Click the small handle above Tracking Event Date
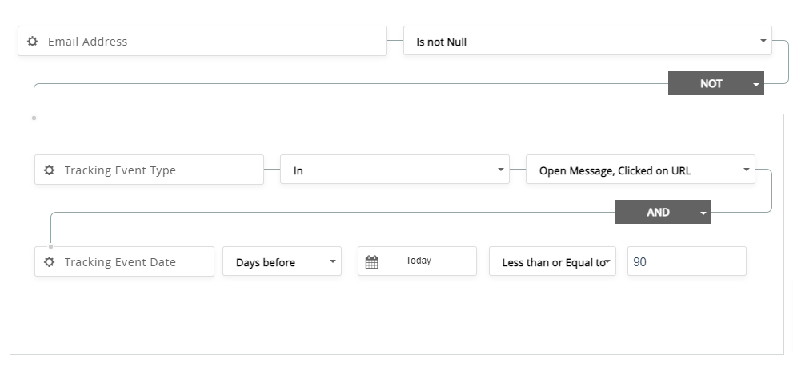The width and height of the screenshot is (793, 367). (50, 246)
